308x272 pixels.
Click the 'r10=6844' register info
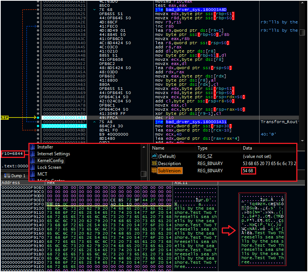pyautogui.click(x=12, y=154)
